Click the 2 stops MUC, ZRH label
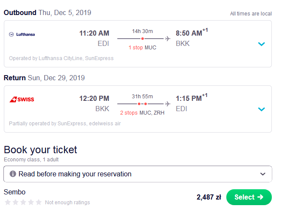The width and height of the screenshot is (283, 215). (142, 113)
